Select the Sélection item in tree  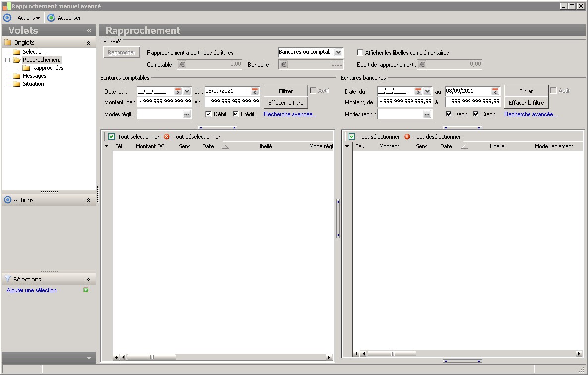pos(33,52)
